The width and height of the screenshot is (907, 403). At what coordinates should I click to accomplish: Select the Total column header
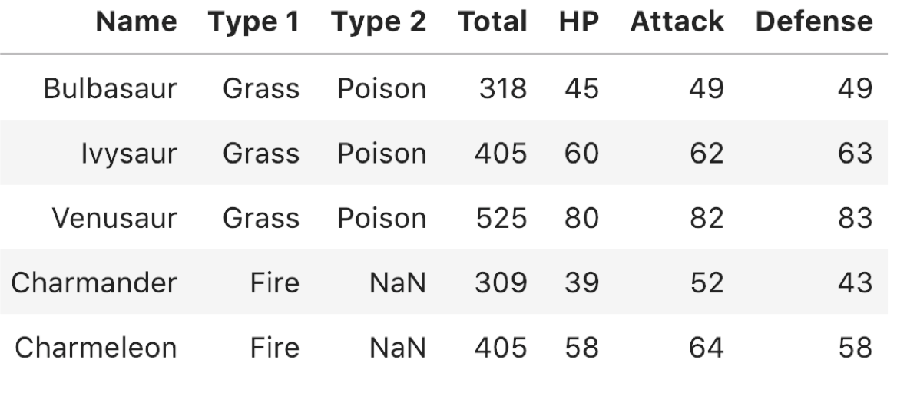click(x=492, y=22)
